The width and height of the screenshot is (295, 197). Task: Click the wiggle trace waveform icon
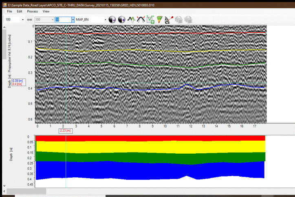click(131, 20)
